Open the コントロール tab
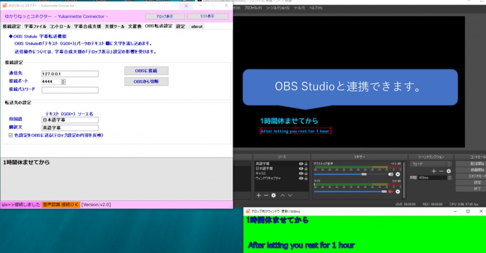Viewport: 486px width, 253px height. [60, 27]
